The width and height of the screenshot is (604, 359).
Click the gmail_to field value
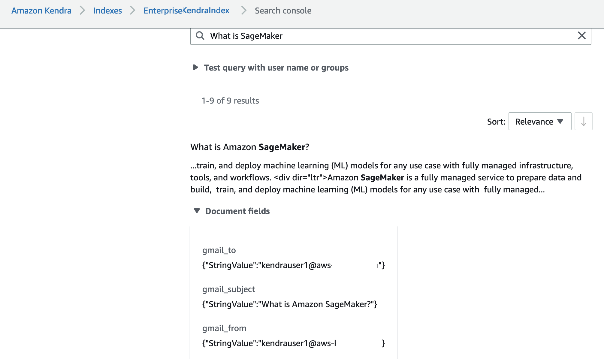tap(267, 265)
